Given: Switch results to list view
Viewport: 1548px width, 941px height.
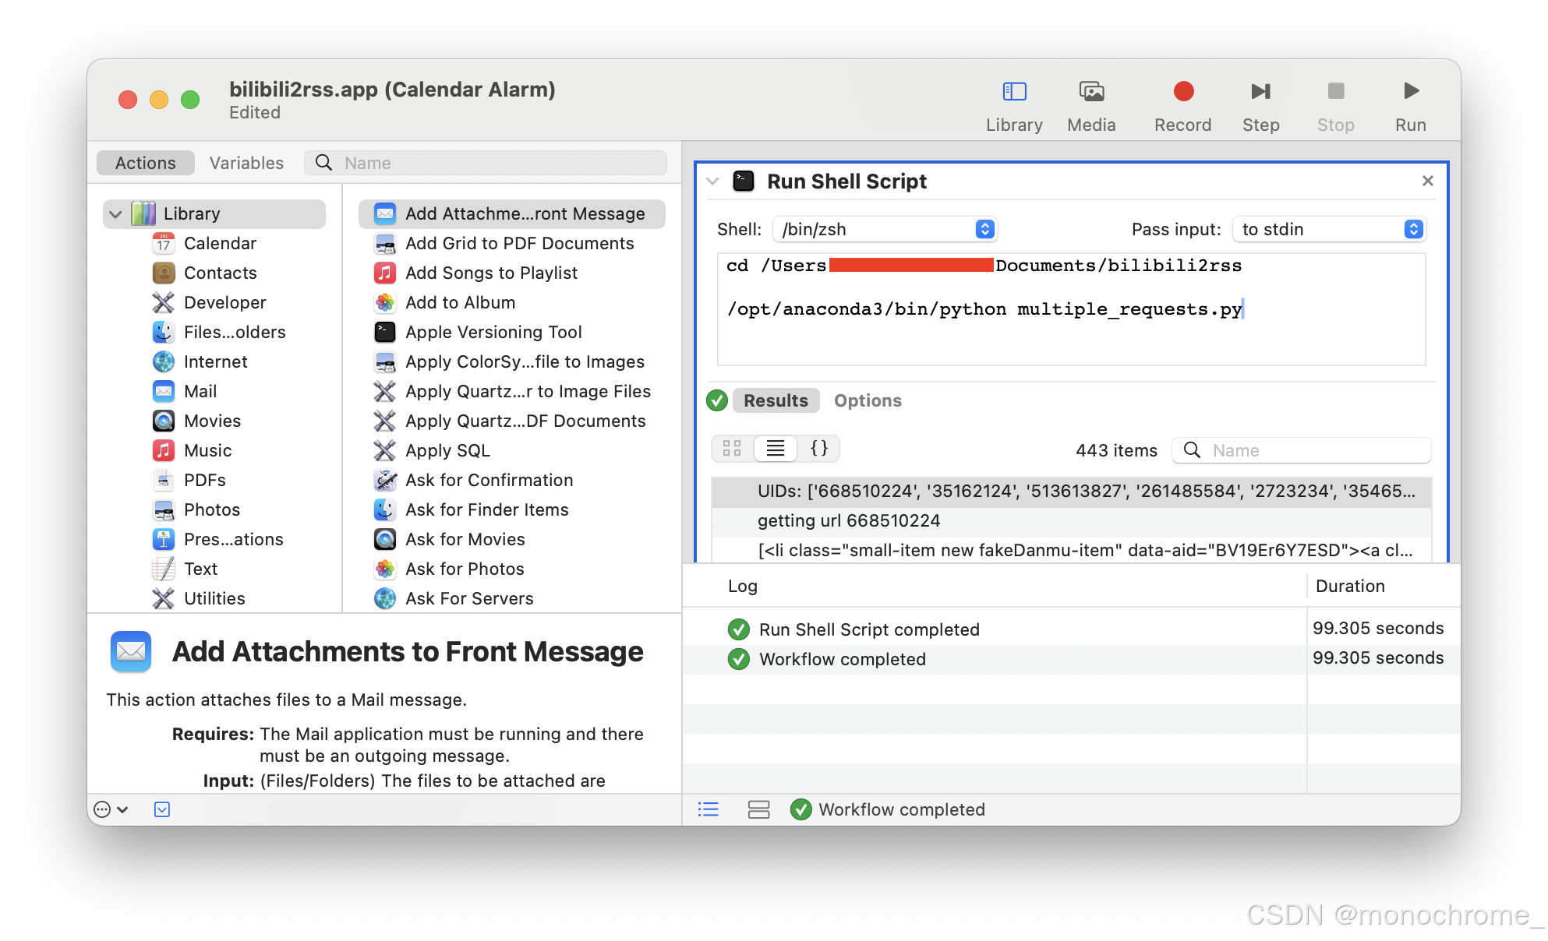Looking at the screenshot, I should 776,449.
